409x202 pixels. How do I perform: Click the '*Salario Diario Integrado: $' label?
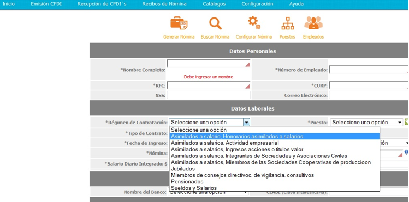(x=136, y=164)
